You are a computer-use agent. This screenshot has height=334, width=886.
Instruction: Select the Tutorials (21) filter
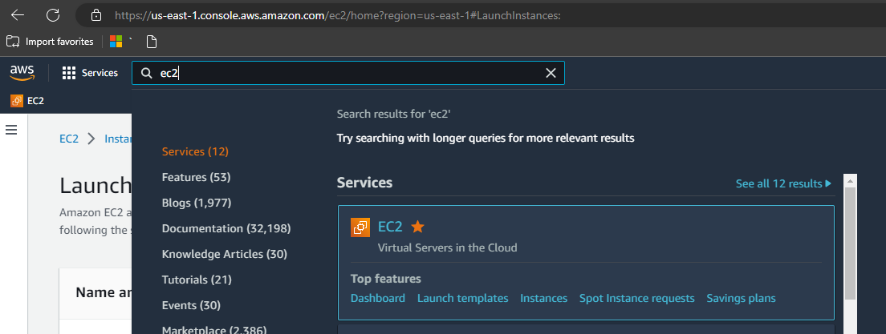(x=197, y=280)
